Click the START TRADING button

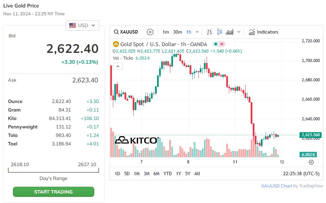(53, 192)
